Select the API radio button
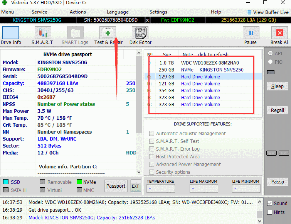The image size is (291, 224). pos(271,53)
